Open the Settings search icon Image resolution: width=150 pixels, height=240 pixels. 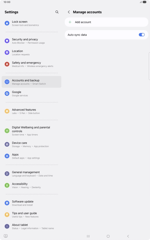(57, 12)
